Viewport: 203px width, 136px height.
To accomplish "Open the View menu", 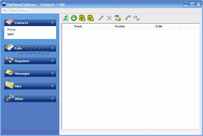I will [x=13, y=10].
